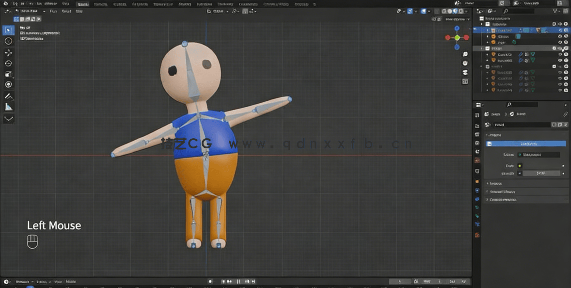
Task: Activate the Move tool
Action: click(8, 52)
